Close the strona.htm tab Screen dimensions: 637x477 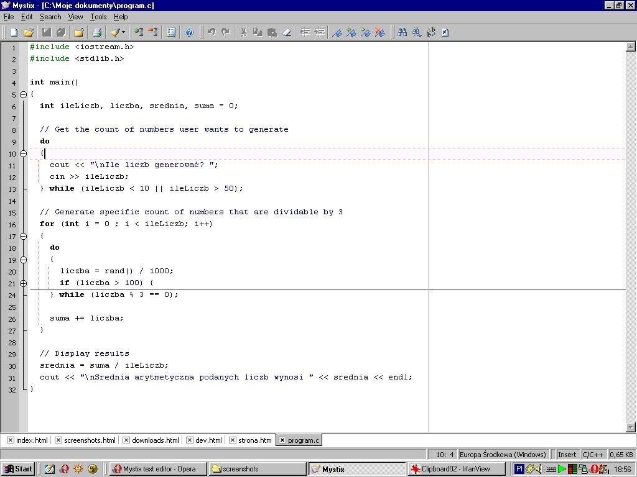coord(233,440)
